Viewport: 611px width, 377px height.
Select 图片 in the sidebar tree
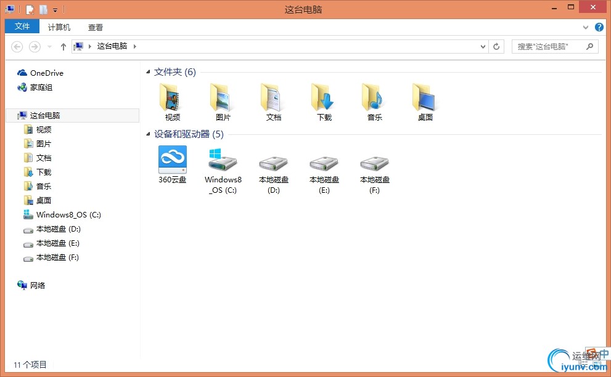(x=38, y=144)
